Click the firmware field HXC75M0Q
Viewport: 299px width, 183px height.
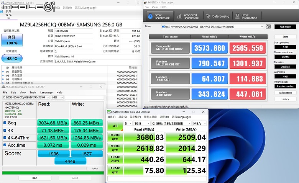click(74, 31)
